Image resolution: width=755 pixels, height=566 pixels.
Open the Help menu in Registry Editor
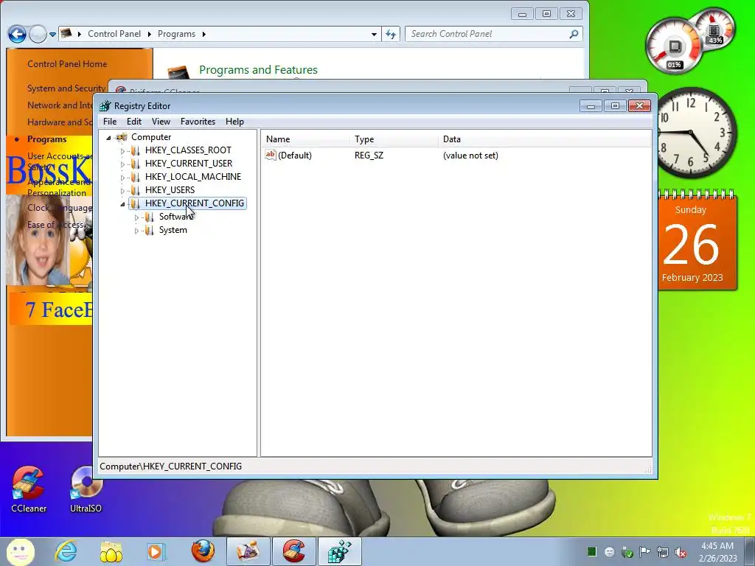pyautogui.click(x=234, y=122)
